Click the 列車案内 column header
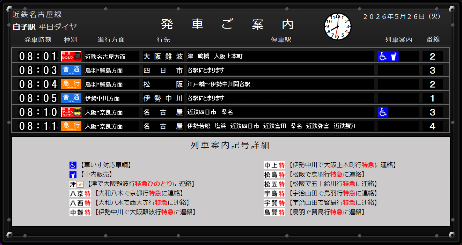This screenshot has height=245, width=462. click(398, 40)
